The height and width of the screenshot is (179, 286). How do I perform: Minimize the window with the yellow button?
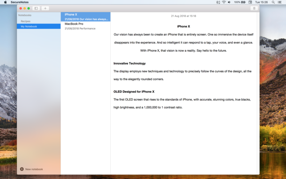click(x=24, y=8)
